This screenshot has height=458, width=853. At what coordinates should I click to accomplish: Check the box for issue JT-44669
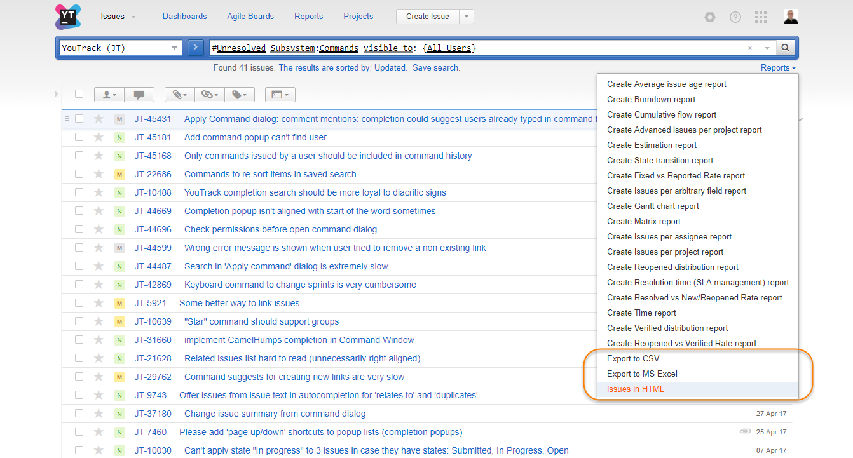pos(79,211)
